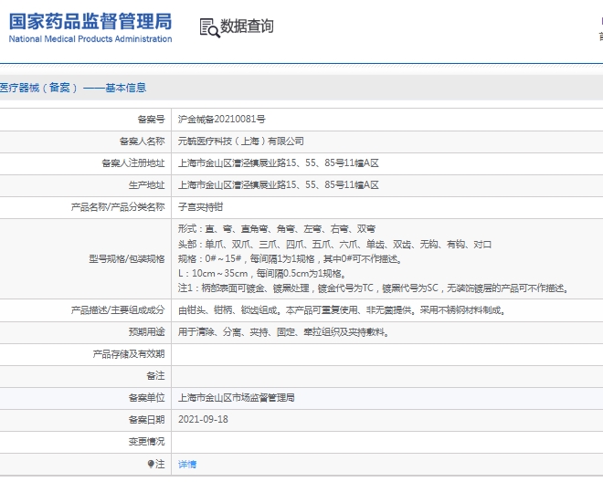Click the 产品存储及有效期 label
The width and height of the screenshot is (603, 482).
tap(129, 354)
